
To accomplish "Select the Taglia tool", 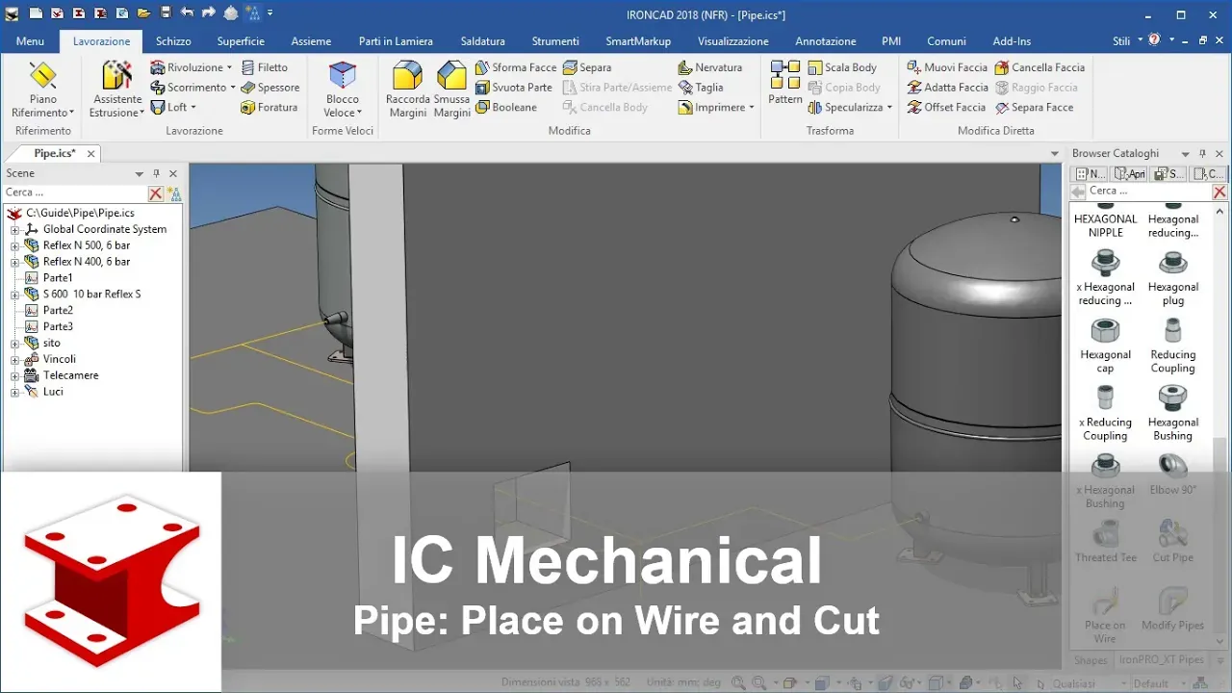I will coord(701,88).
